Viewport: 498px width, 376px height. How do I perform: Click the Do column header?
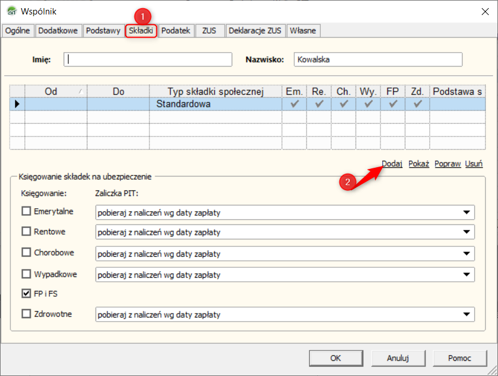click(x=118, y=91)
